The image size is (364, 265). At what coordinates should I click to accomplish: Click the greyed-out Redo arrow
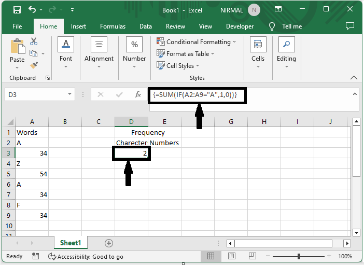coord(52,10)
